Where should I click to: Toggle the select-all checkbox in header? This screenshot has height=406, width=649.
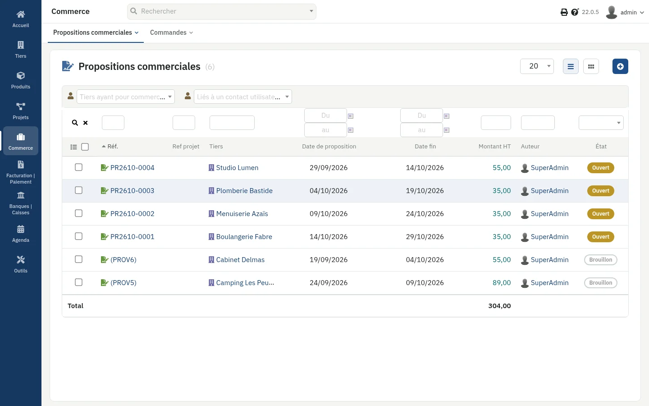click(85, 147)
